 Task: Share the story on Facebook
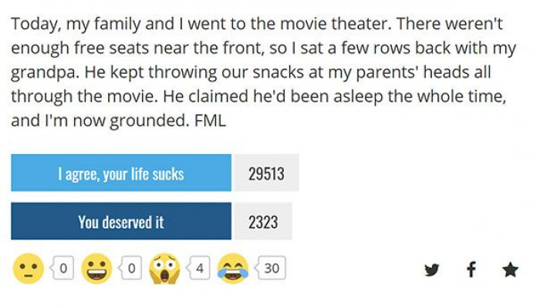[471, 269]
